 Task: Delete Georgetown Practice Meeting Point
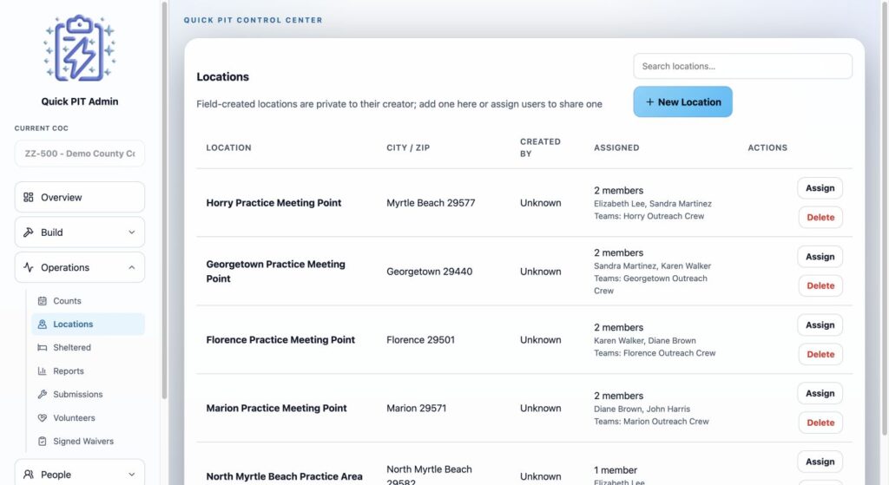pyautogui.click(x=820, y=286)
